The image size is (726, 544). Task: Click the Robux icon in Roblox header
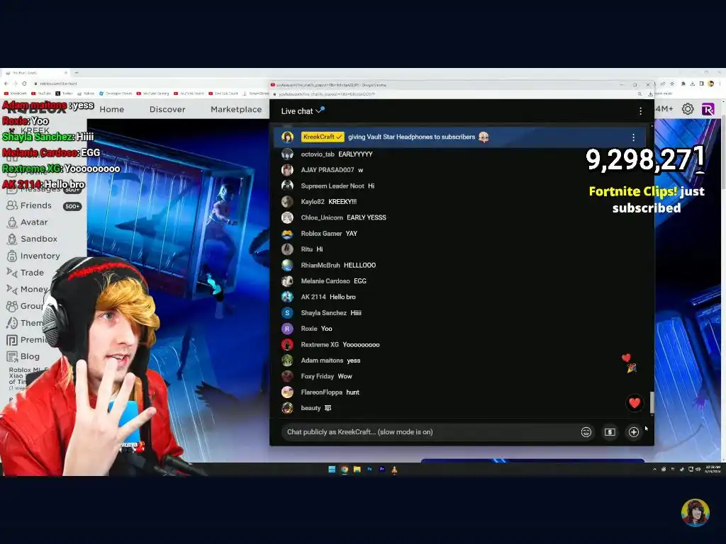[708, 109]
